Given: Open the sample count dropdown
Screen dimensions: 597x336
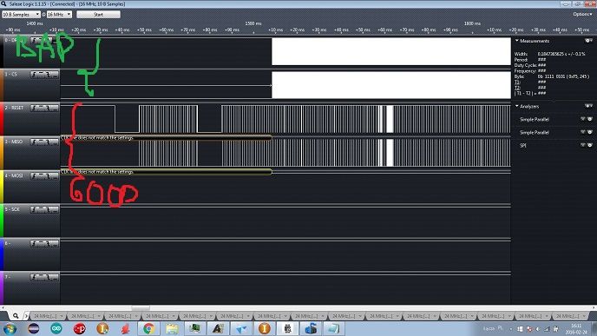Looking at the screenshot, I should pyautogui.click(x=21, y=15).
